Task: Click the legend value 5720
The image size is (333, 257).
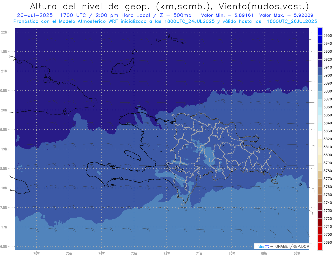Action: [327, 218]
